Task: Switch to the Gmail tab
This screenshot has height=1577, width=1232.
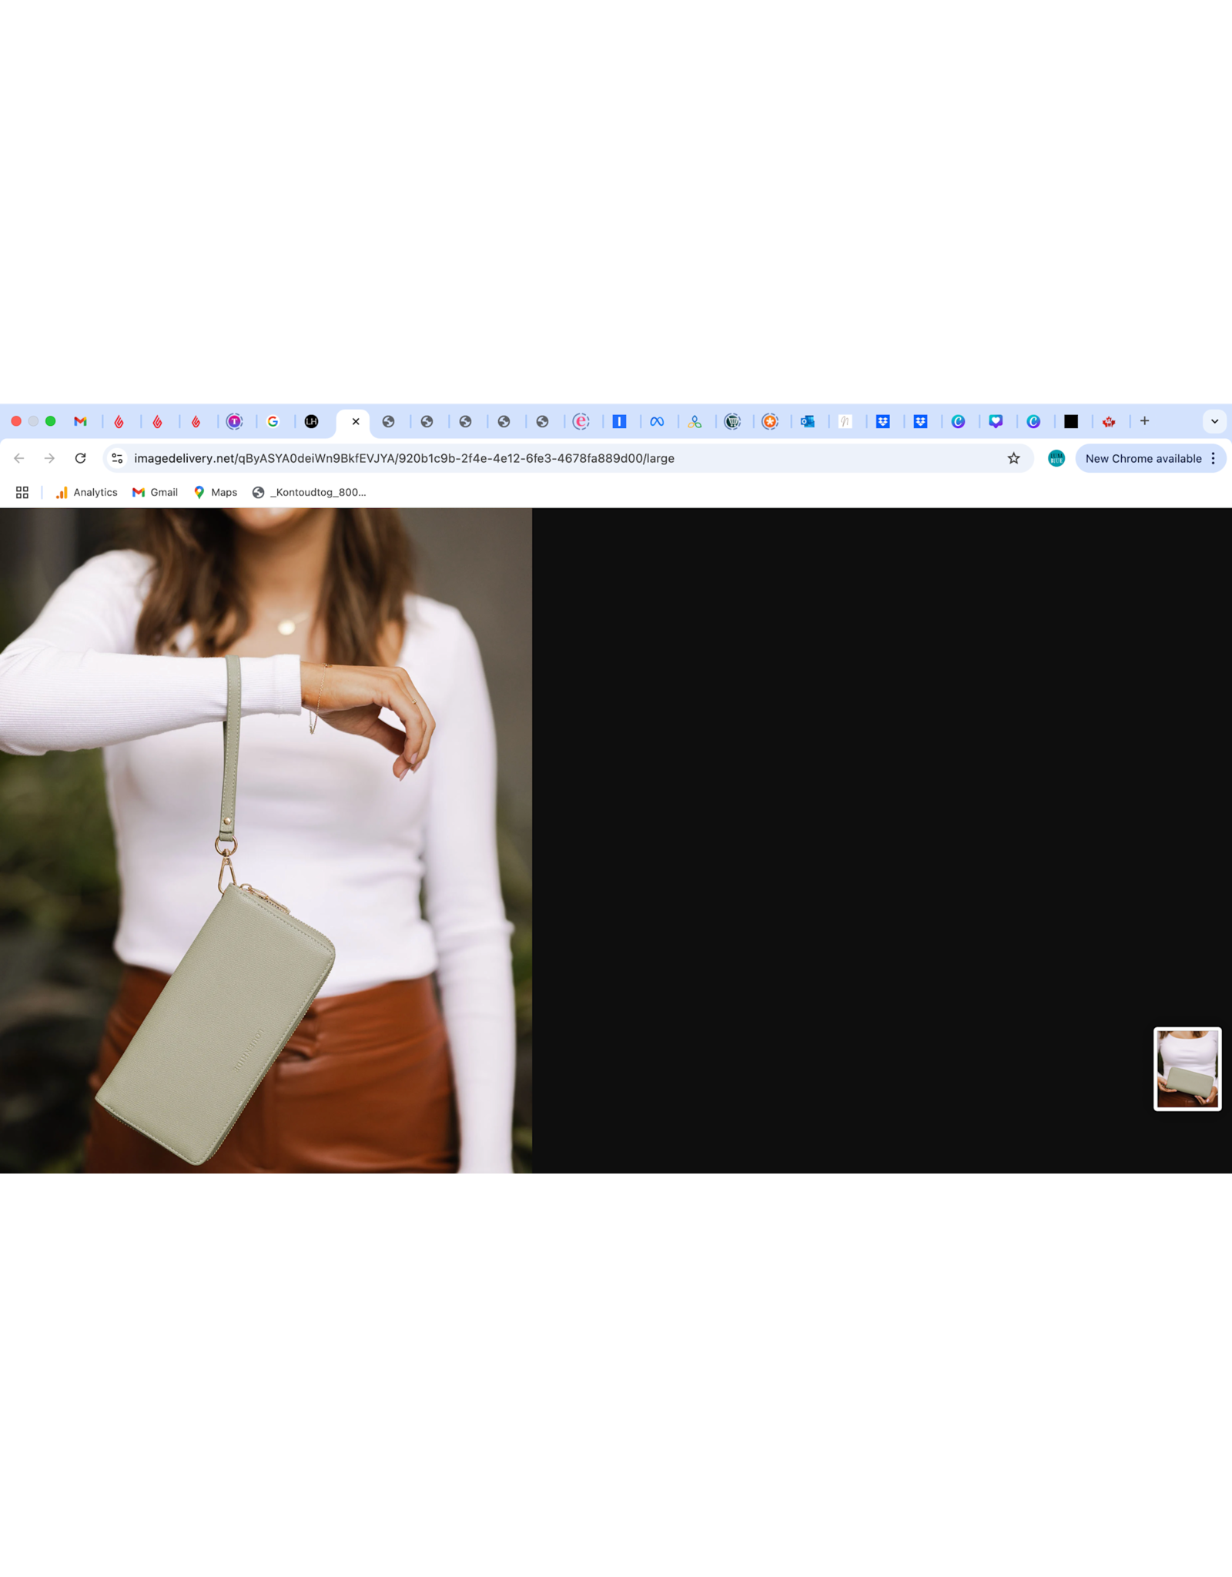Action: [80, 421]
